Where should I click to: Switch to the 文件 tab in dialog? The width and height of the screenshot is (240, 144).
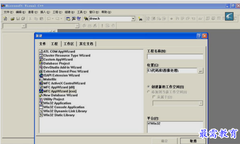click(x=42, y=44)
